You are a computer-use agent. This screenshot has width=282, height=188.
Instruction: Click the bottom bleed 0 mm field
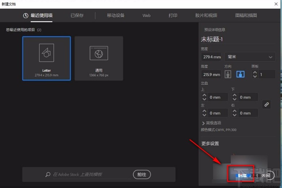click(248, 97)
